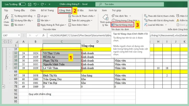
Task: Click the Name Box showing C47
Action: coord(10,35)
